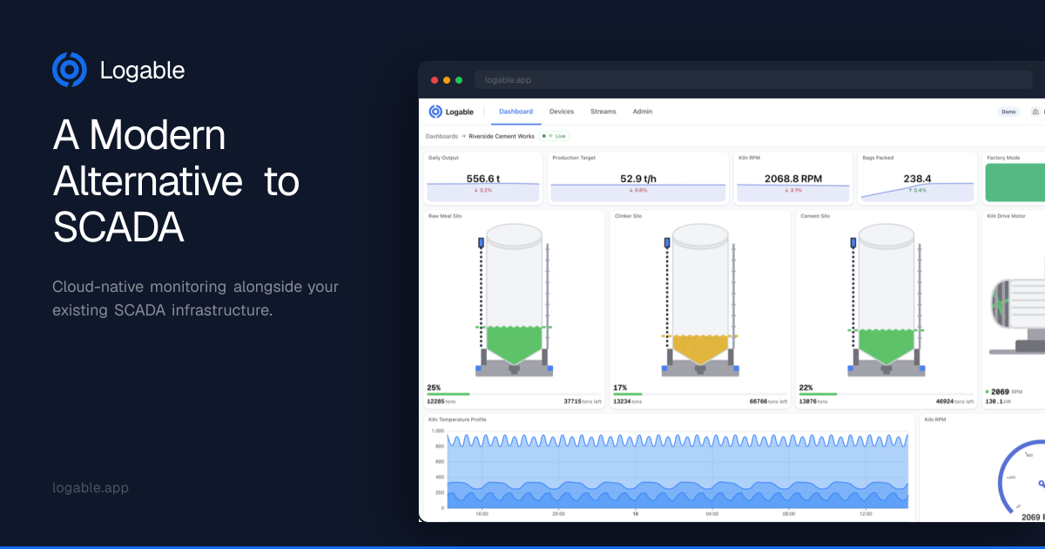1045x549 pixels.
Task: Click the '13076 tons' value
Action: 814,402
